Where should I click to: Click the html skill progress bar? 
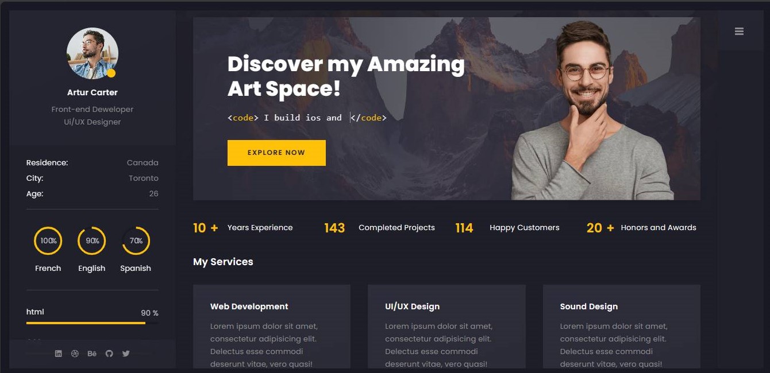pos(93,323)
